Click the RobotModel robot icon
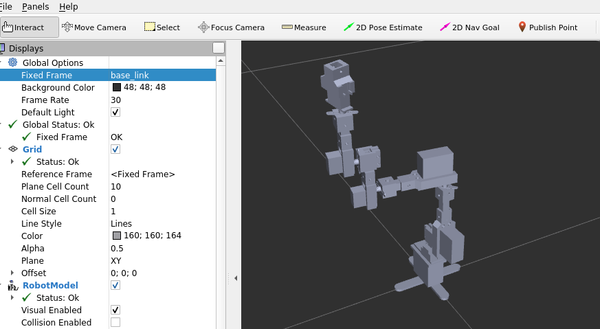The height and width of the screenshot is (329, 600). click(13, 286)
